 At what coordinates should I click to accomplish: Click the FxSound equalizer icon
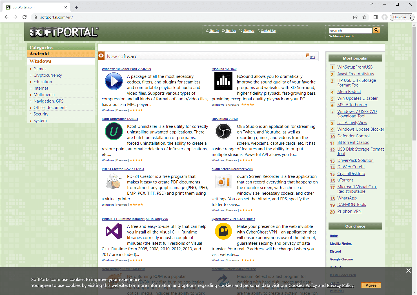[x=223, y=81]
